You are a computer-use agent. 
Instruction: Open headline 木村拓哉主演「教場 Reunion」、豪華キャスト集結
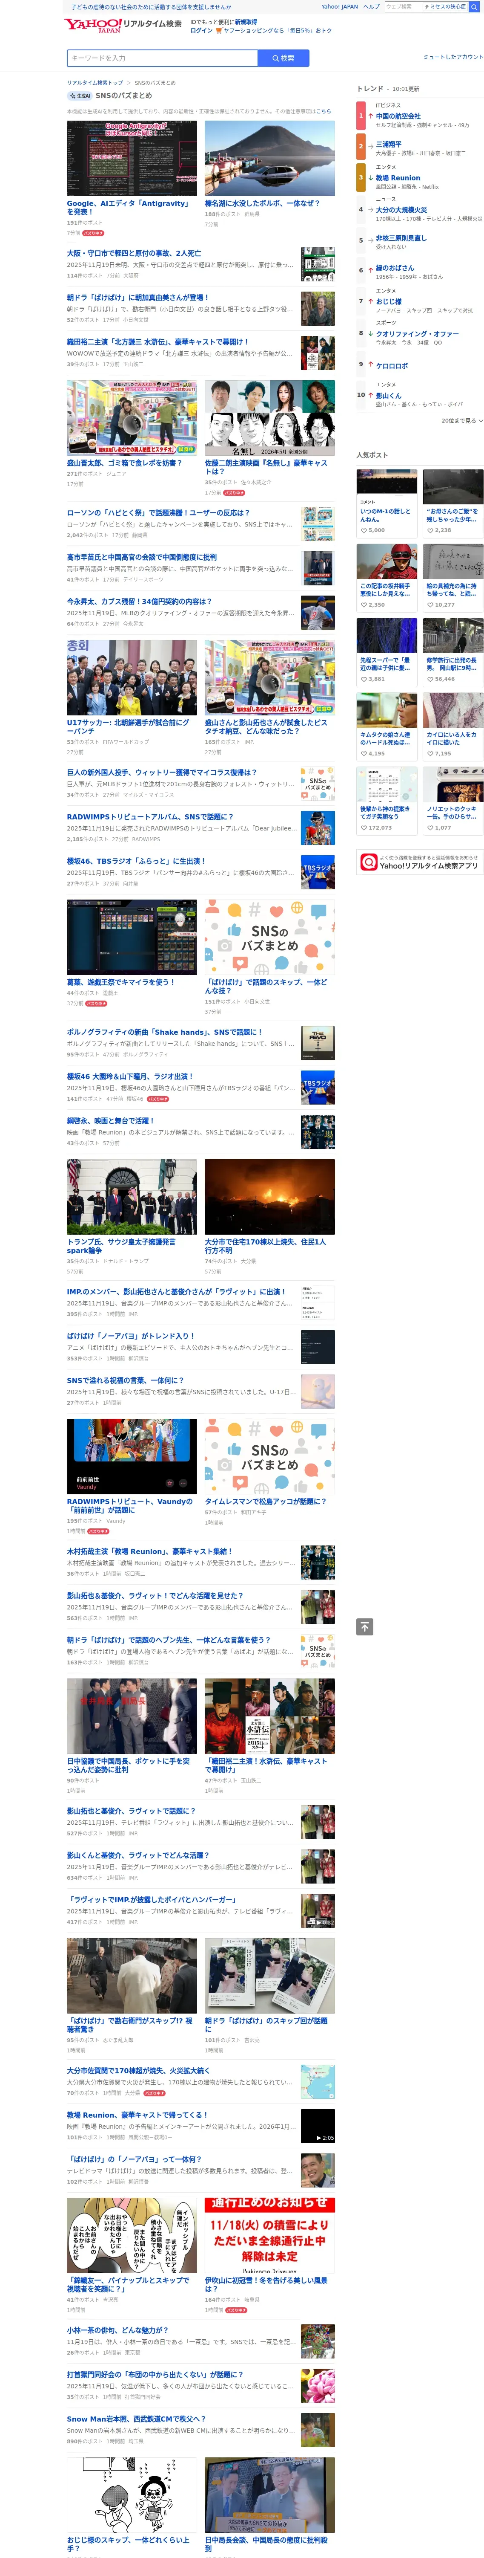tap(150, 1551)
